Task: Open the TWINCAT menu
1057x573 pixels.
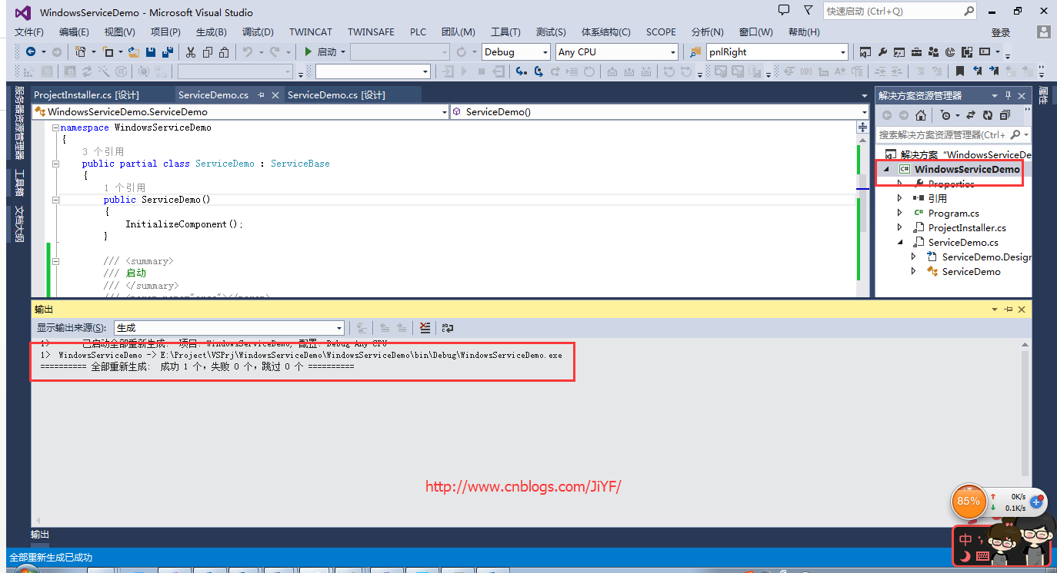Action: coord(311,32)
